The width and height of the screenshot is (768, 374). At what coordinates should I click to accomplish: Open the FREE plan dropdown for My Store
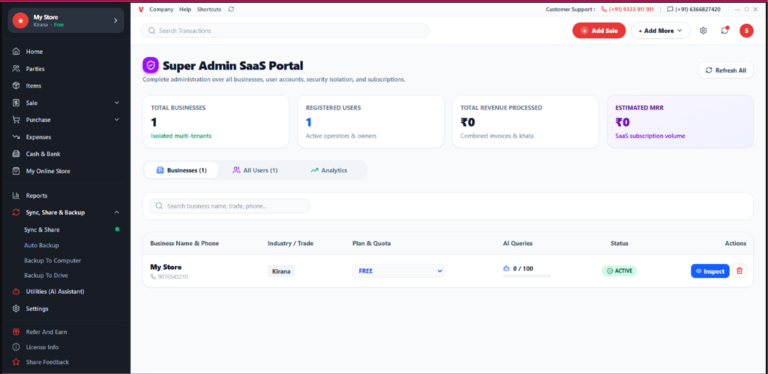[x=398, y=271]
